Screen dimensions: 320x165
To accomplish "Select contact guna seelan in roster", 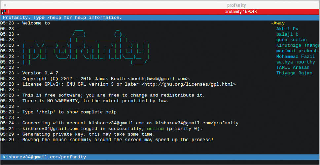I will 291,40.
